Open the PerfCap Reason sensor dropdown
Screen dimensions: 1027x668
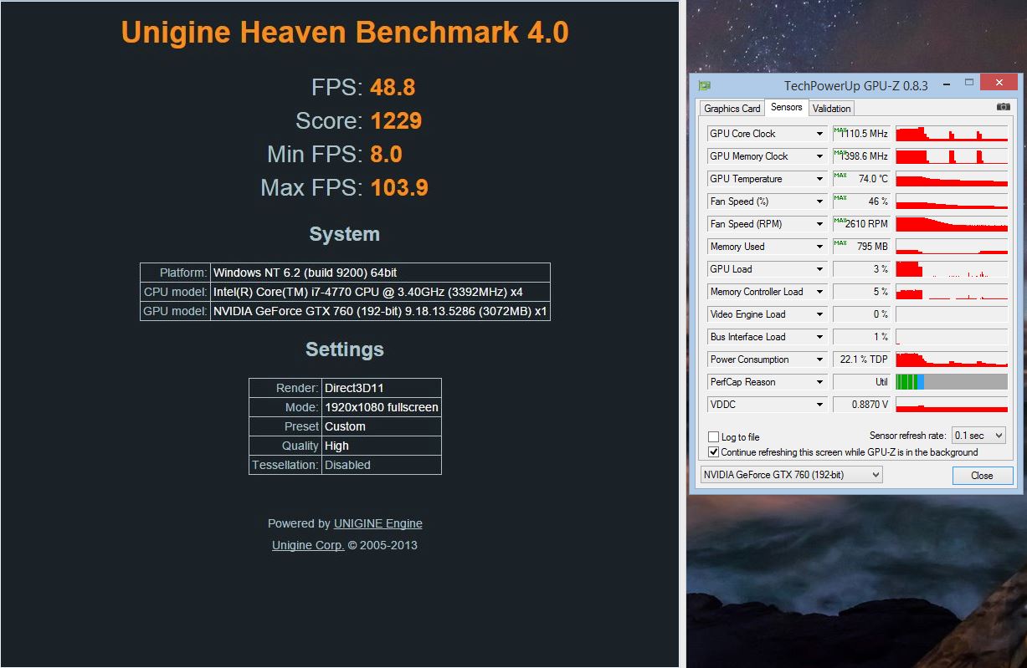(820, 382)
